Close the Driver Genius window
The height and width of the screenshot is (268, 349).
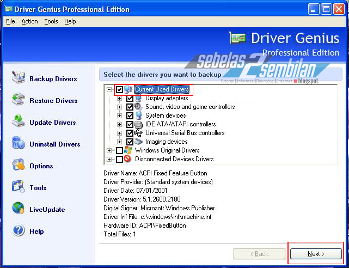tap(339, 9)
